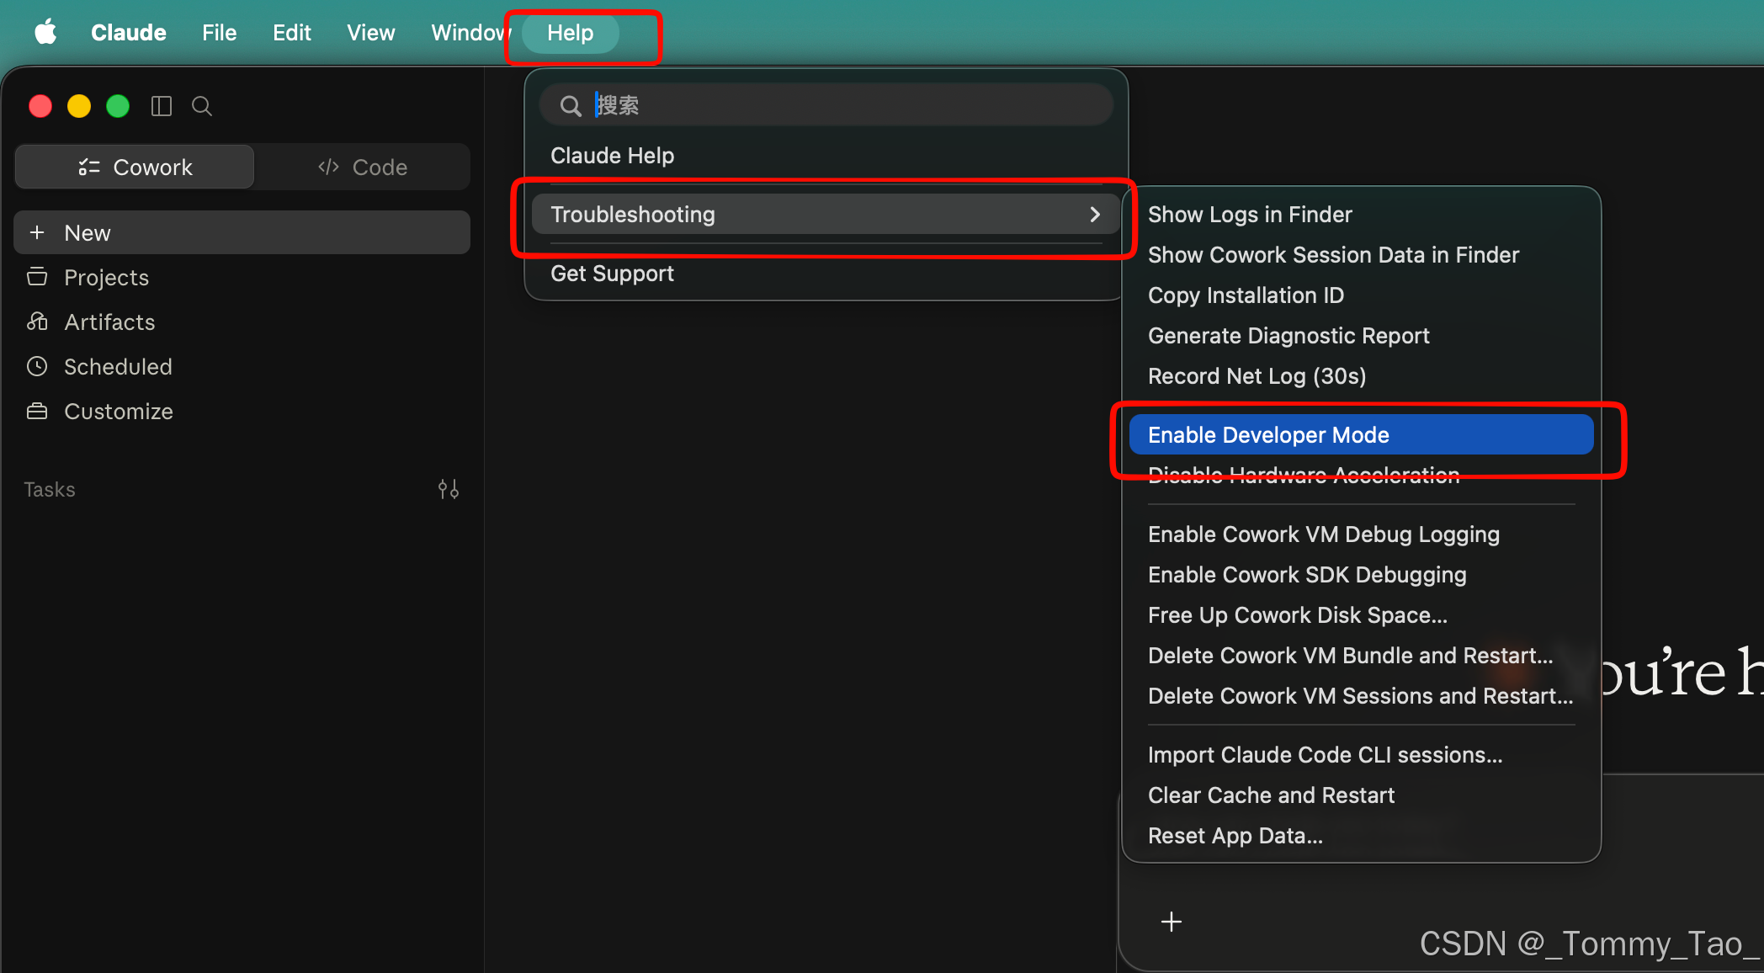Image resolution: width=1764 pixels, height=973 pixels.
Task: Choose Delete Cowork VM Sessions and Restart
Action: click(x=1362, y=696)
